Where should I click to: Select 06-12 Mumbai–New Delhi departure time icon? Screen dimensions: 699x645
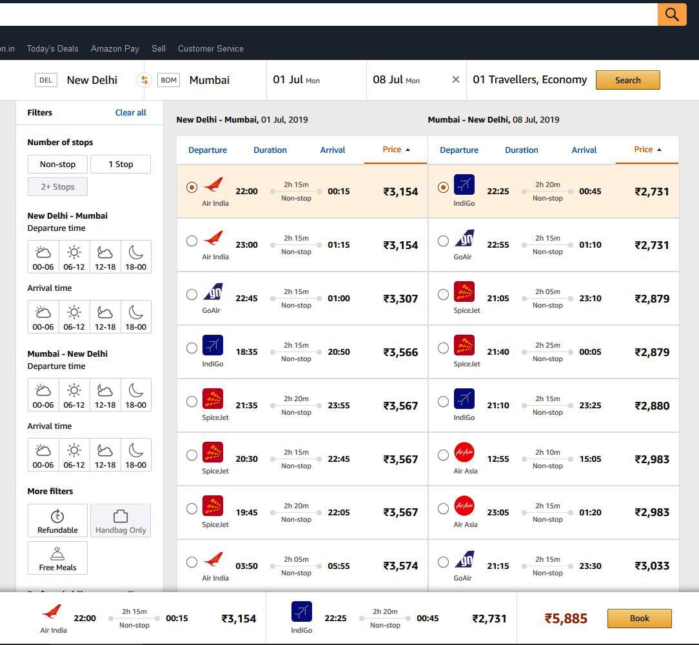pos(74,395)
